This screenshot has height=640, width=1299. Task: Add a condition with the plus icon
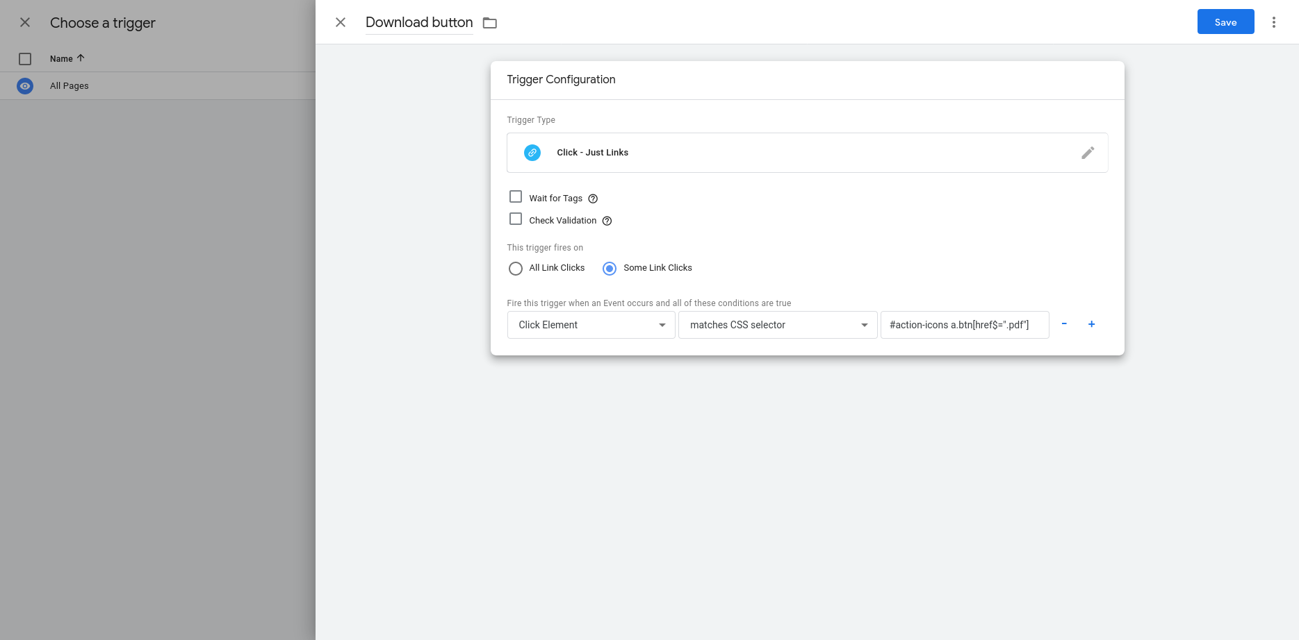[x=1091, y=324]
